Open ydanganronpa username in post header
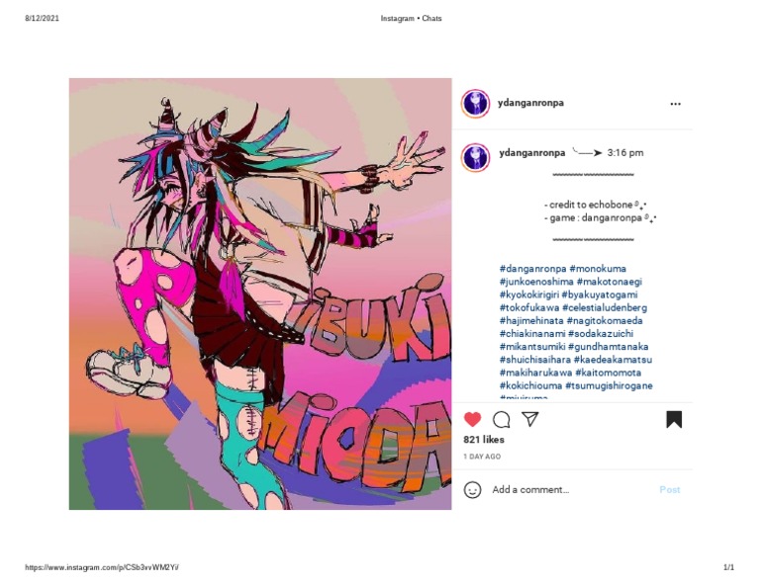This screenshot has width=760, height=587. tap(530, 103)
